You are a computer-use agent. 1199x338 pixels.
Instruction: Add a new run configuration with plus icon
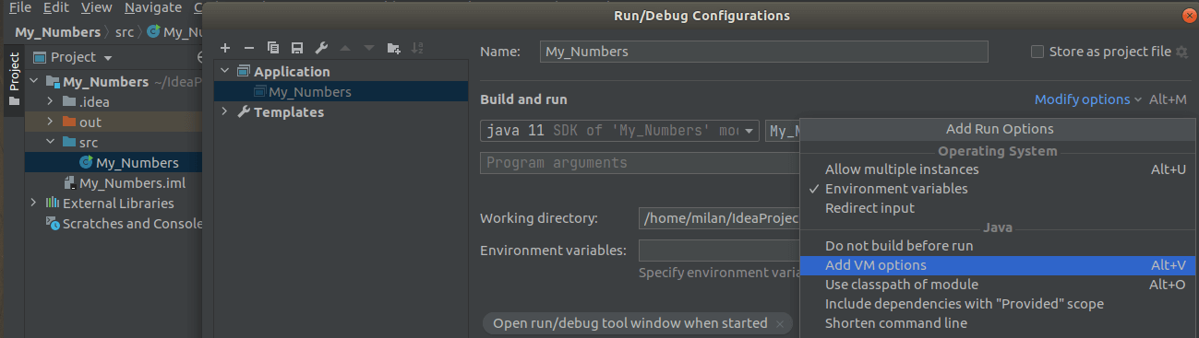click(x=224, y=48)
